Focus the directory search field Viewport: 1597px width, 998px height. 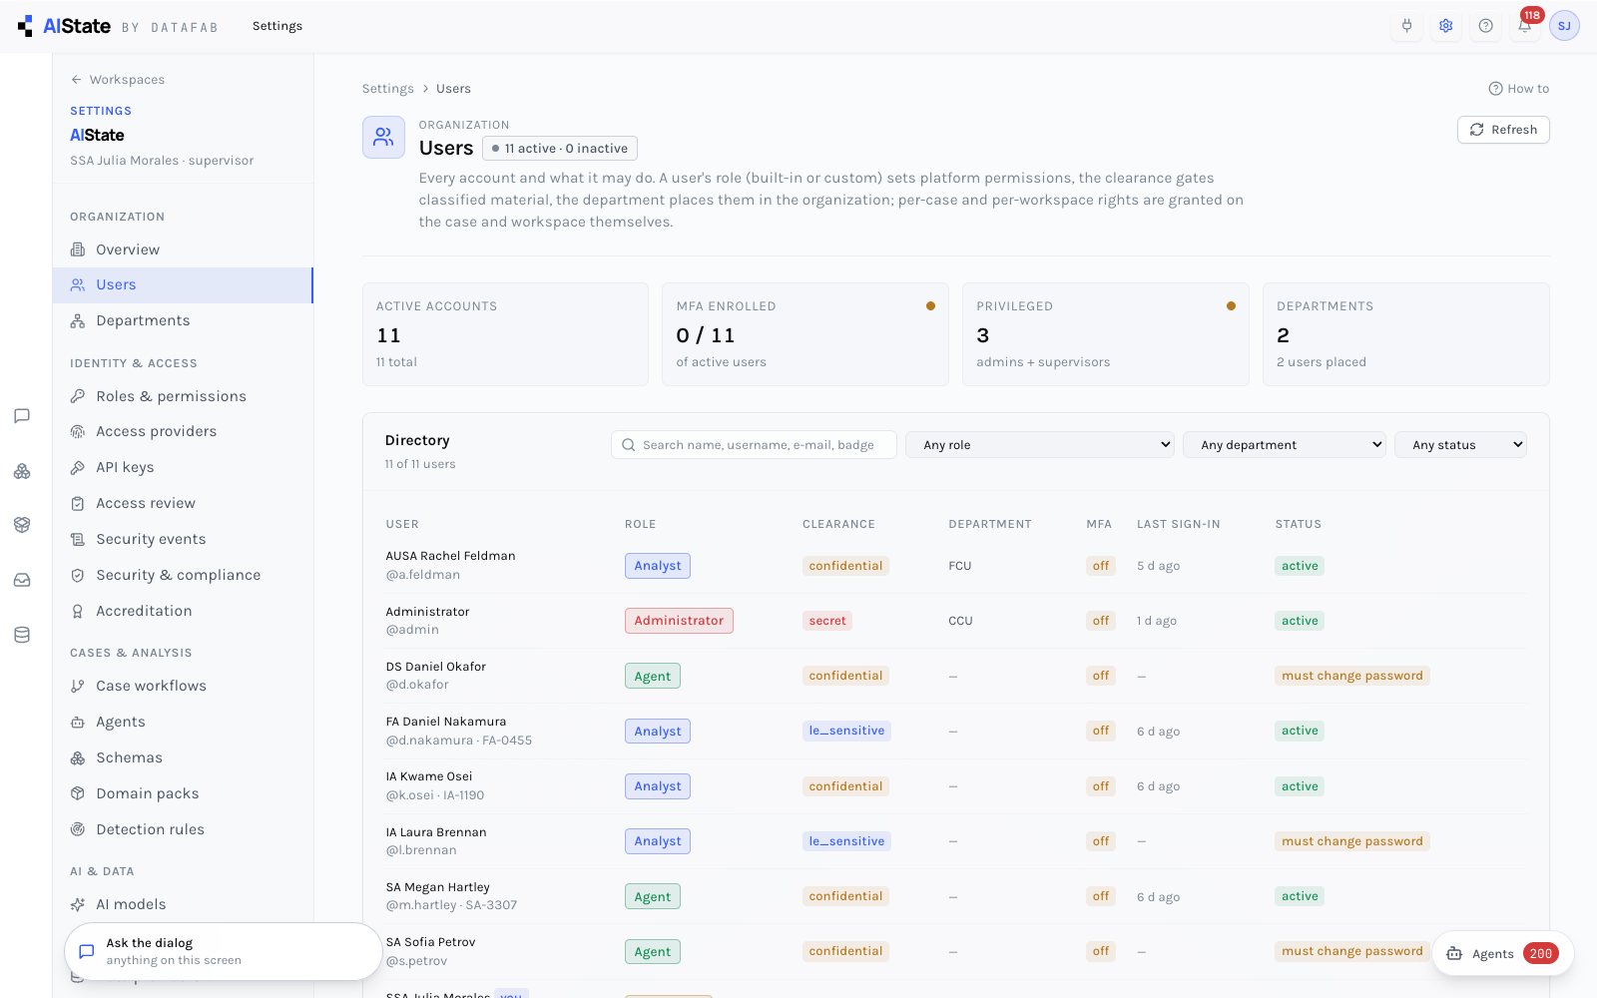pyautogui.click(x=754, y=445)
